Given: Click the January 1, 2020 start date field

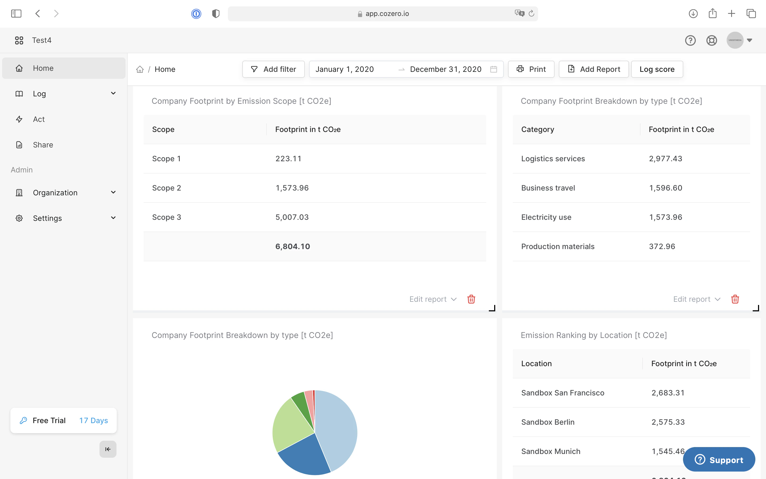Looking at the screenshot, I should tap(345, 69).
